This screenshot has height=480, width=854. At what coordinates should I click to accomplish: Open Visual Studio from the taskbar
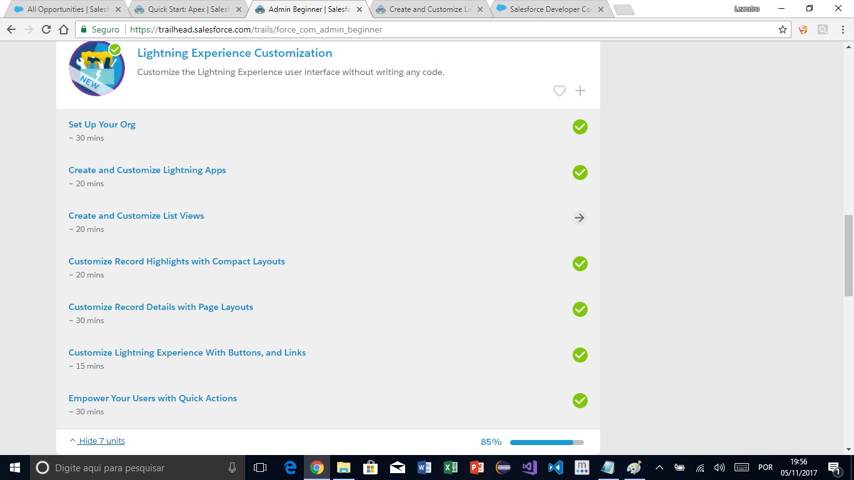tap(530, 467)
